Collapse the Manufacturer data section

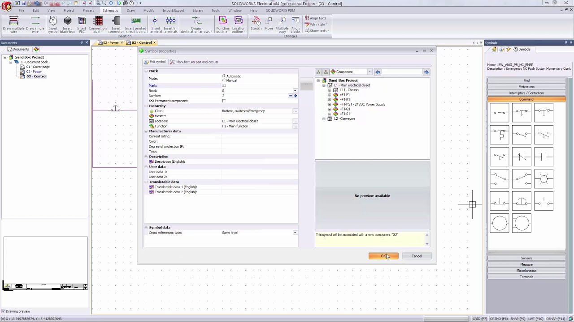[x=146, y=131]
